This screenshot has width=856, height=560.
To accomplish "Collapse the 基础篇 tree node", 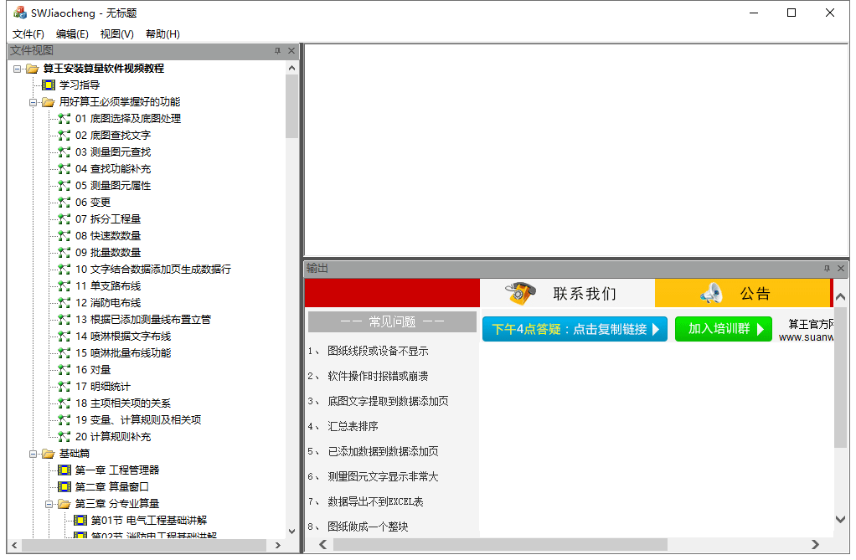I will coord(34,454).
